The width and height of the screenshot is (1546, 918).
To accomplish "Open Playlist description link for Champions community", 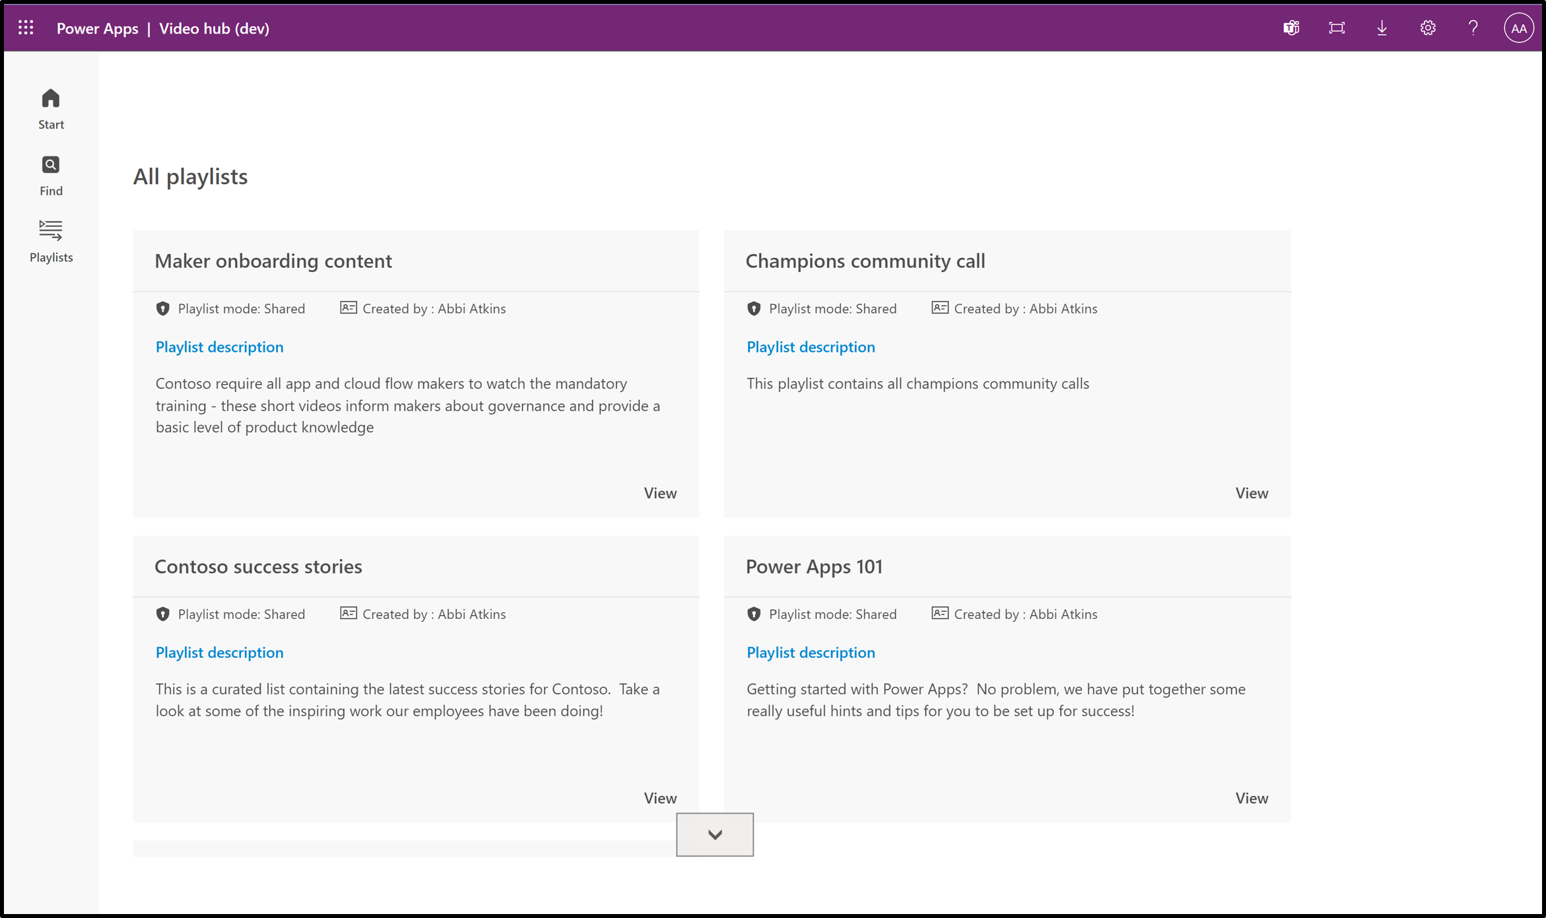I will click(811, 346).
